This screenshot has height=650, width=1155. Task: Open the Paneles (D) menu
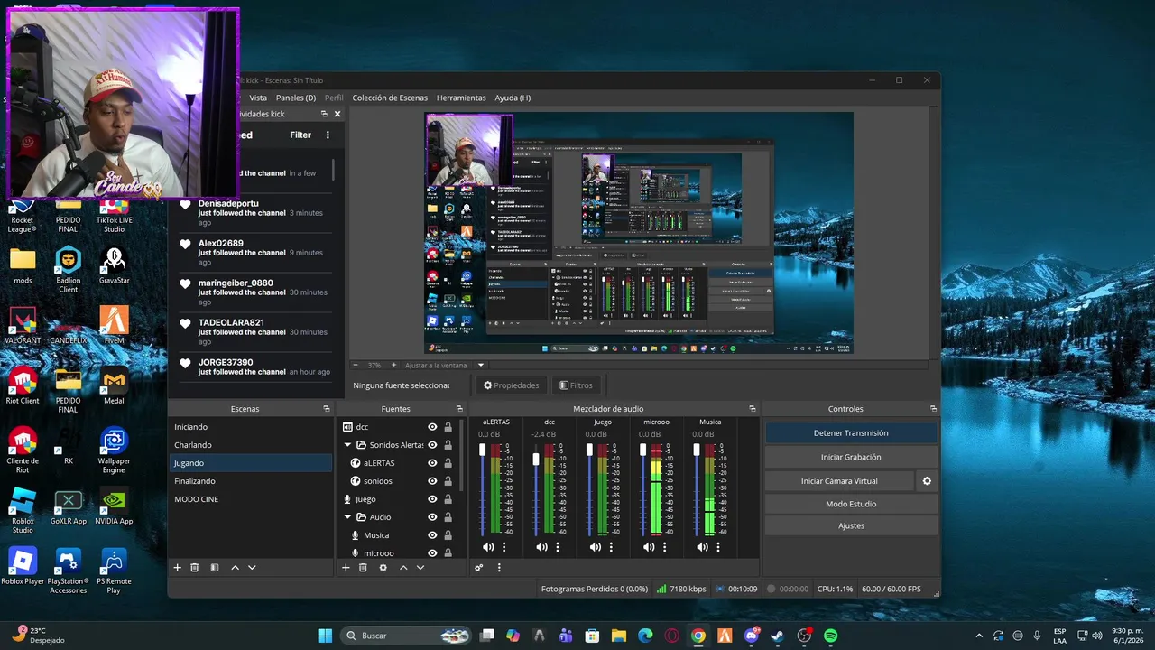pyautogui.click(x=296, y=97)
